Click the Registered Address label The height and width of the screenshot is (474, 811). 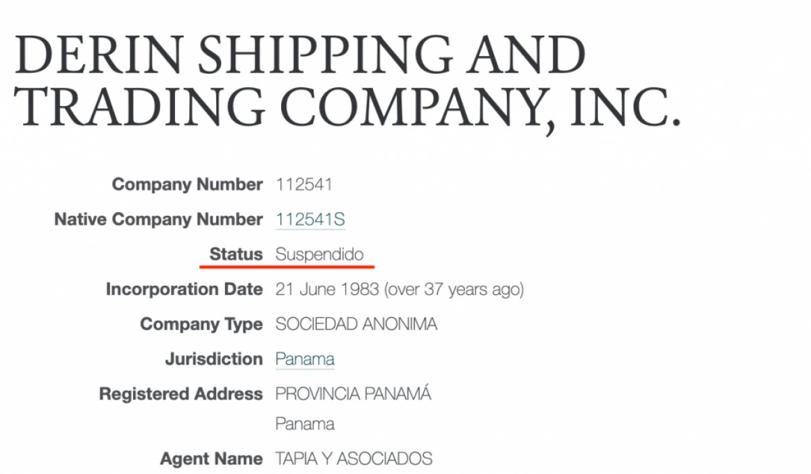click(180, 394)
